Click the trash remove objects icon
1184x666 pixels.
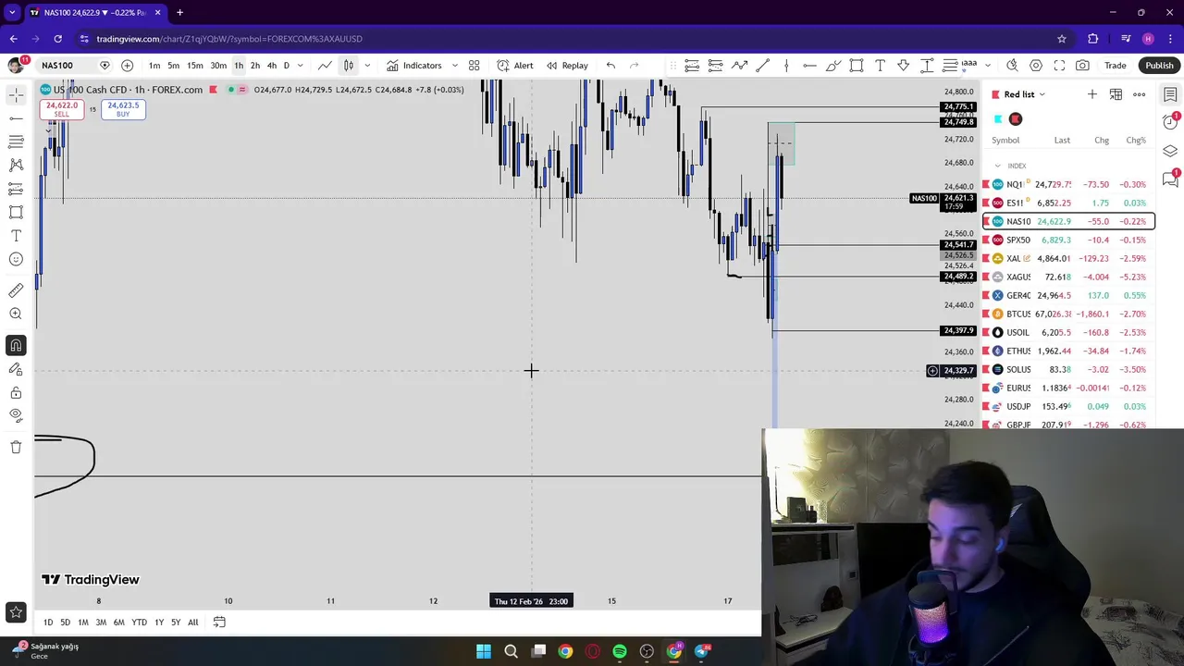pyautogui.click(x=16, y=447)
